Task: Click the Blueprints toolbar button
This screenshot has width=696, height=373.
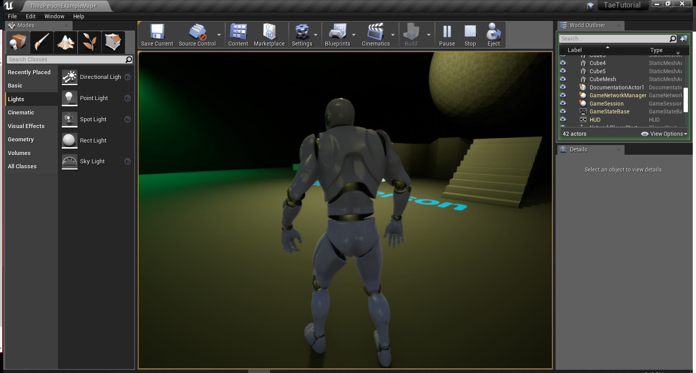Action: (x=338, y=35)
